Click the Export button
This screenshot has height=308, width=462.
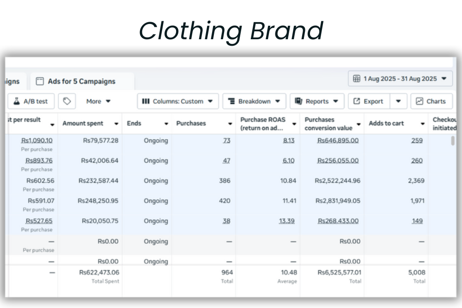pyautogui.click(x=369, y=101)
